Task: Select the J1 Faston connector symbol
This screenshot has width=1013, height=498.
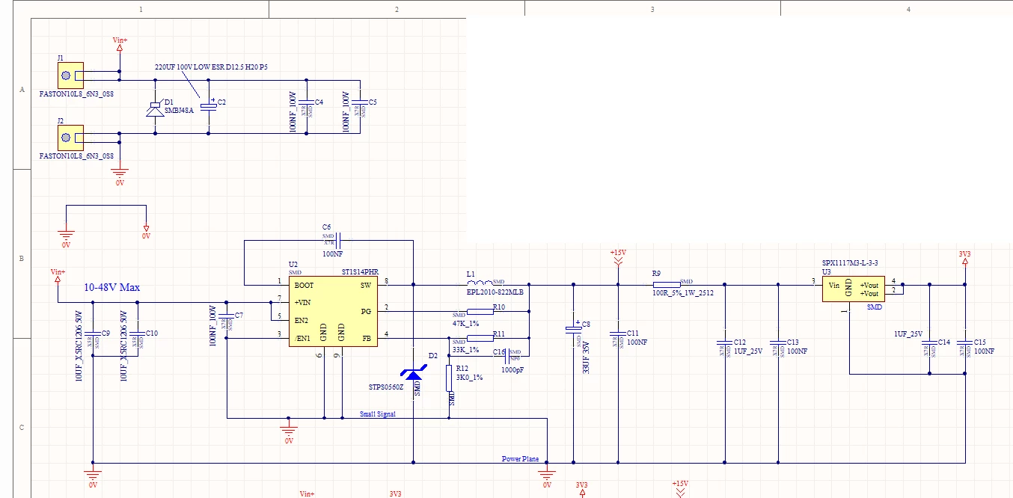Action: point(70,76)
